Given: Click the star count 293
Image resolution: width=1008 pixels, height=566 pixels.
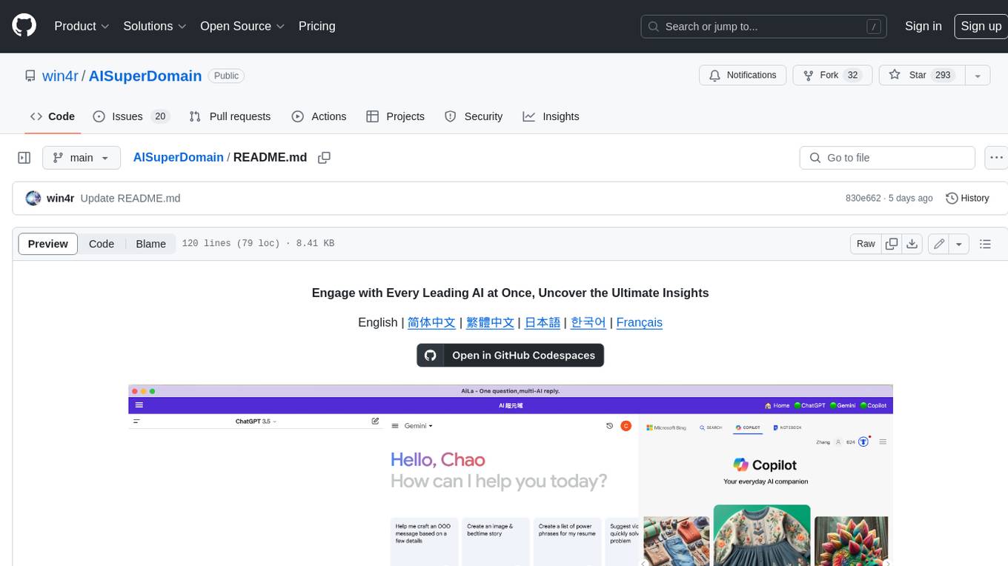Looking at the screenshot, I should coord(943,75).
